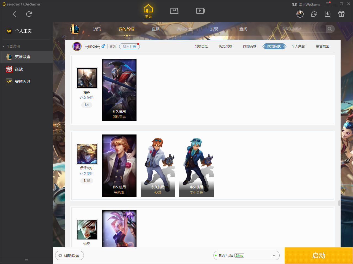Open the 英雄大全 tab
This screenshot has width=353, height=264.
[185, 29]
